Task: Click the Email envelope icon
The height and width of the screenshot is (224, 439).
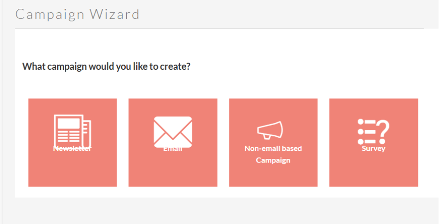Action: point(173,130)
